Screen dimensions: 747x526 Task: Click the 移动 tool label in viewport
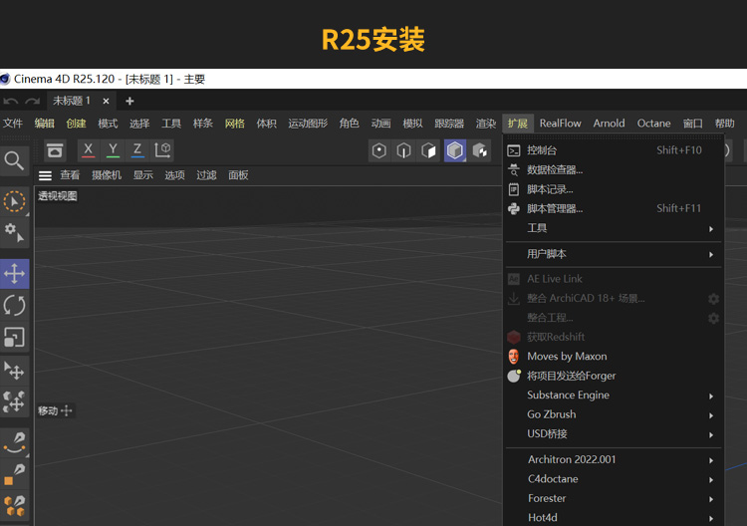(55, 410)
